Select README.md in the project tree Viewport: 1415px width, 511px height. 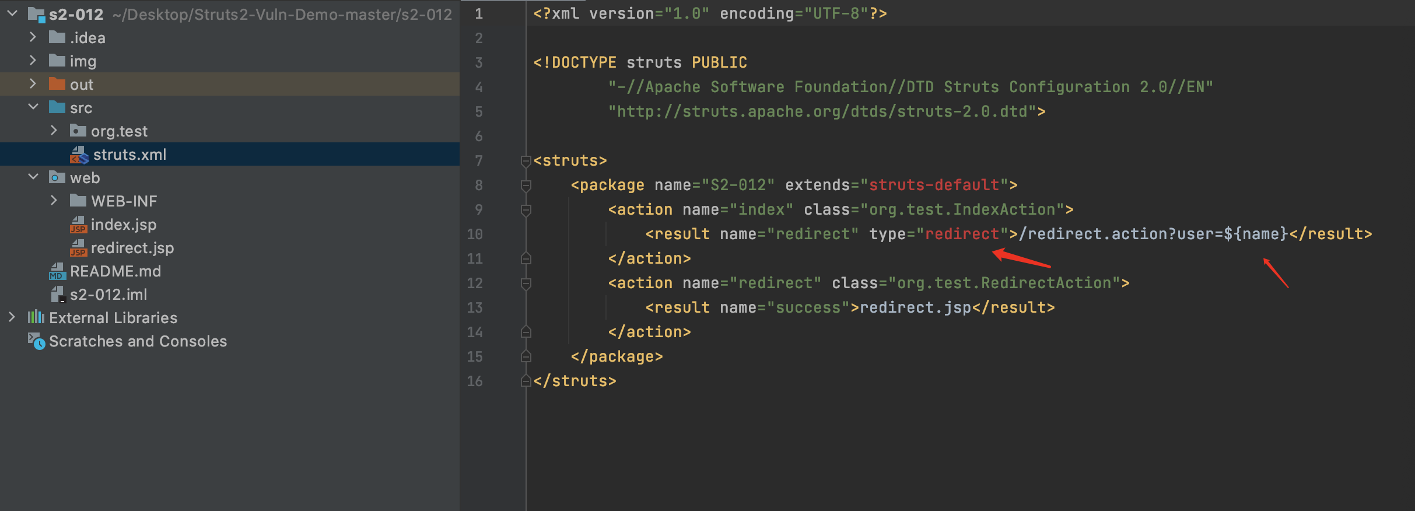click(x=230, y=271)
